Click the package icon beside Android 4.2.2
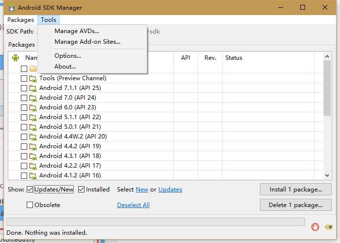 tap(33, 166)
